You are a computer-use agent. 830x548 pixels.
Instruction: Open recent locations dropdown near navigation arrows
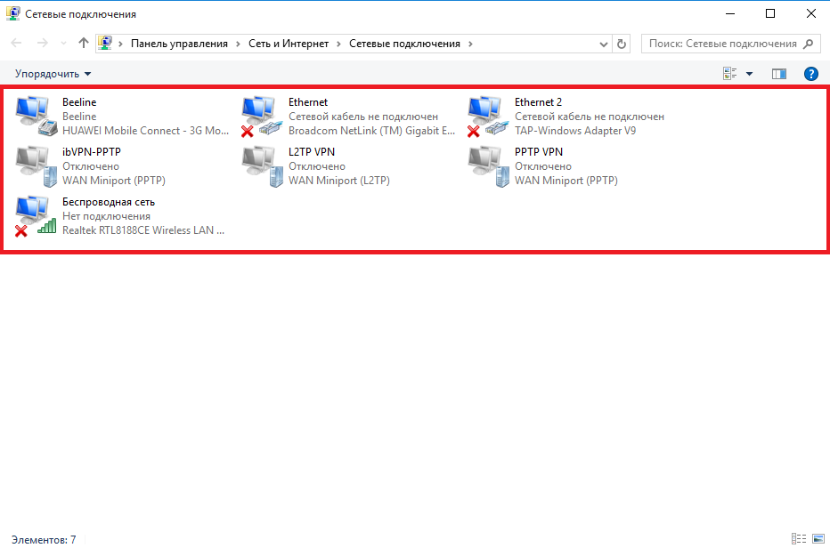coord(63,44)
